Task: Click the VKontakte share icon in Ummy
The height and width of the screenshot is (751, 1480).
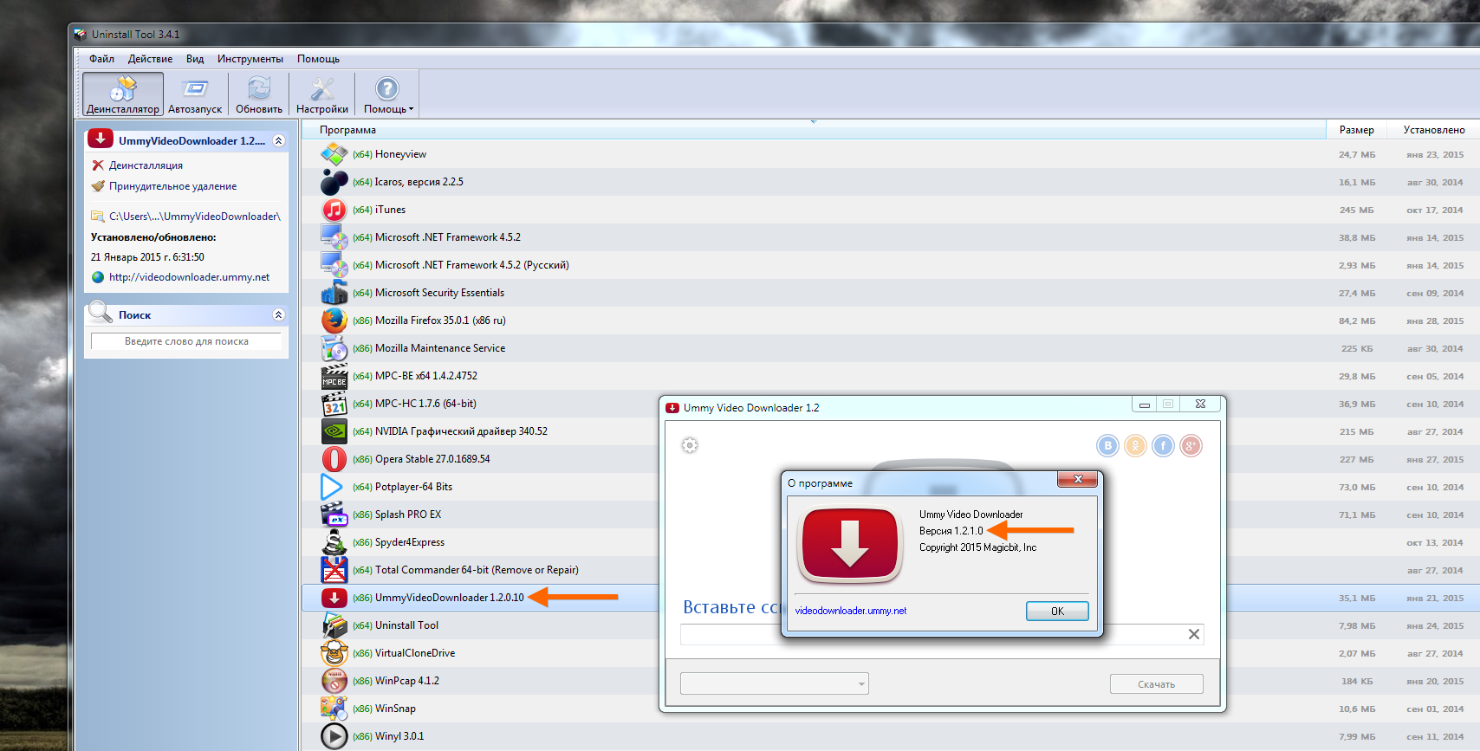Action: pos(1107,445)
